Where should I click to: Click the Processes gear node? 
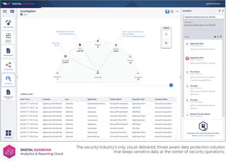pos(65,56)
